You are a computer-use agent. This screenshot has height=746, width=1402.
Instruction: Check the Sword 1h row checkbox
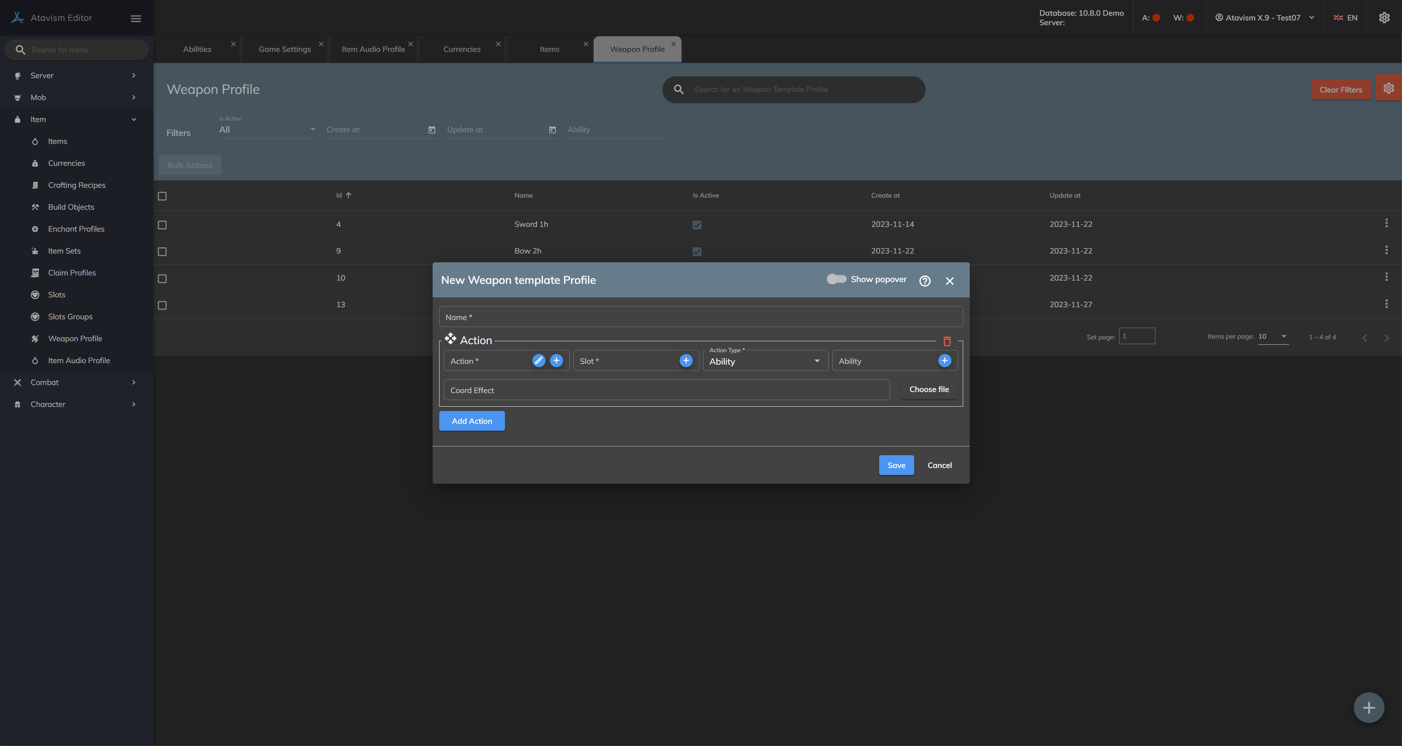tap(162, 225)
